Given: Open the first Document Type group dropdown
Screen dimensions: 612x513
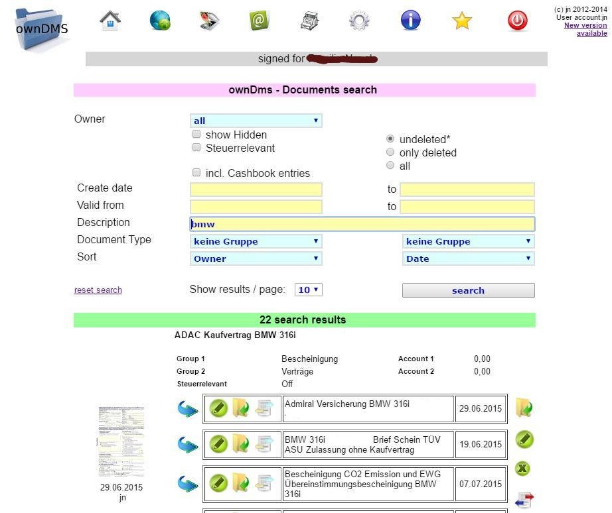Looking at the screenshot, I should point(256,241).
